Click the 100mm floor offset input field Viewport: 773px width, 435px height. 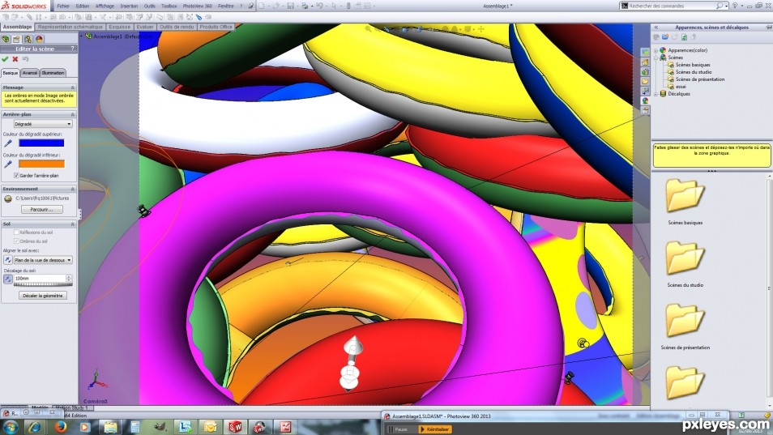[x=40, y=279]
